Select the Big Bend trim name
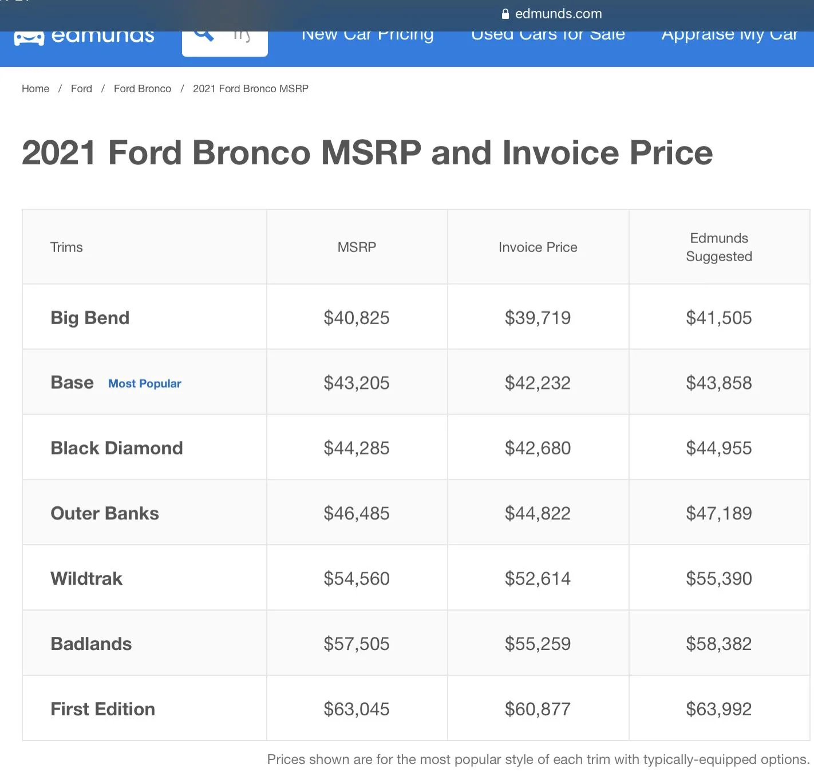 point(90,318)
